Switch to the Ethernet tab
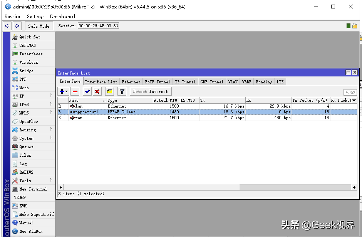Viewport: 362px width, 237px height. coord(131,82)
